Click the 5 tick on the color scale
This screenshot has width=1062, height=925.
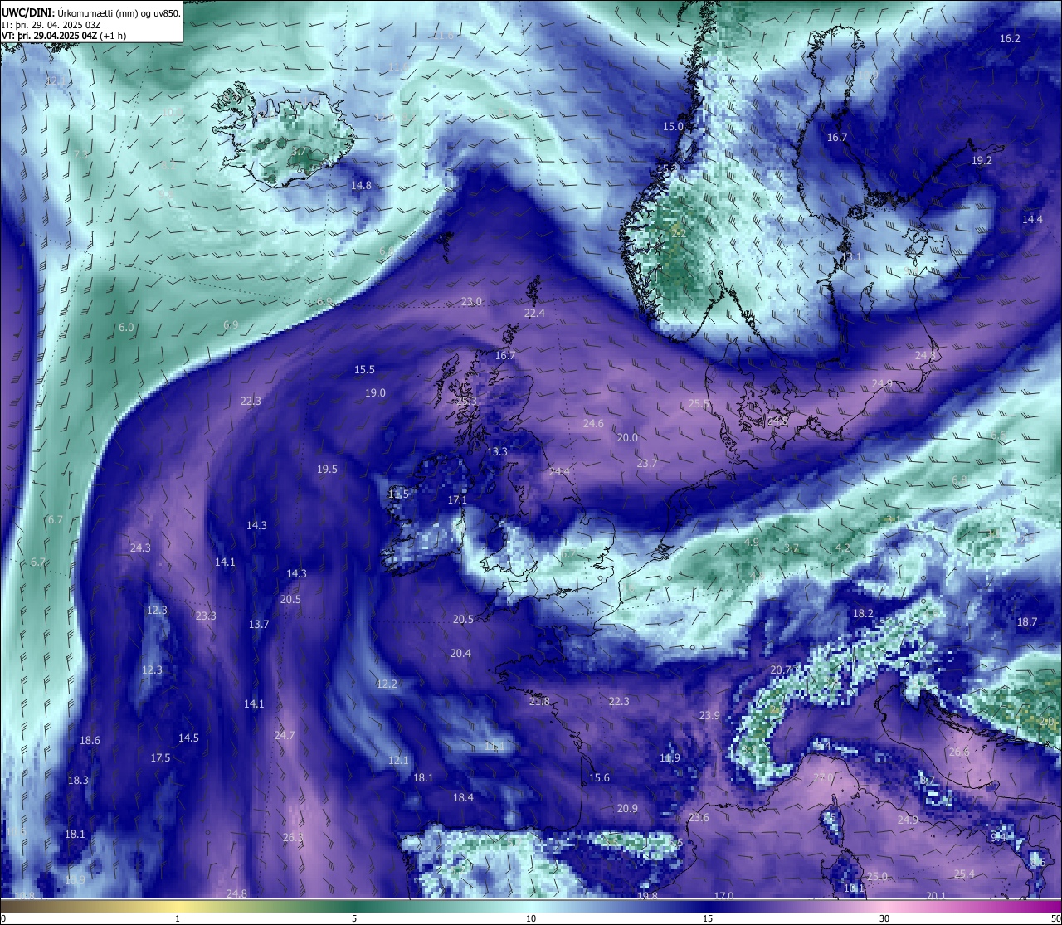click(354, 918)
